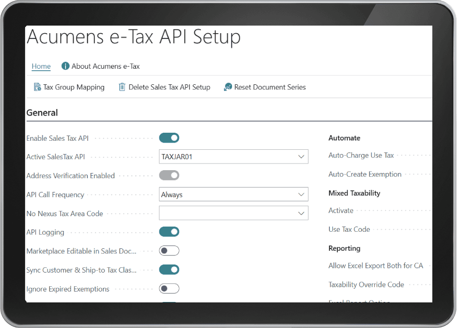The width and height of the screenshot is (457, 328).
Task: Click the Taxability Override Code label
Action: [366, 285]
